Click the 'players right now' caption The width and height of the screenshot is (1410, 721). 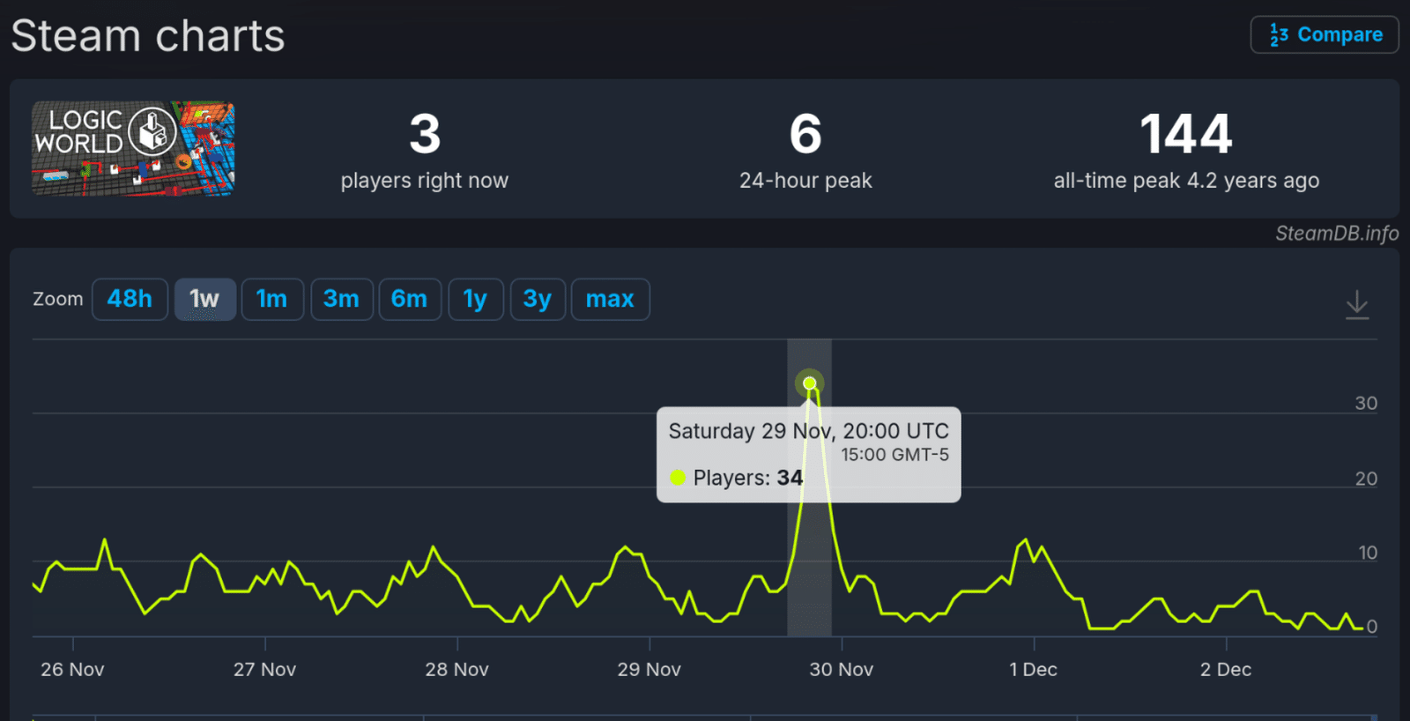tap(425, 180)
